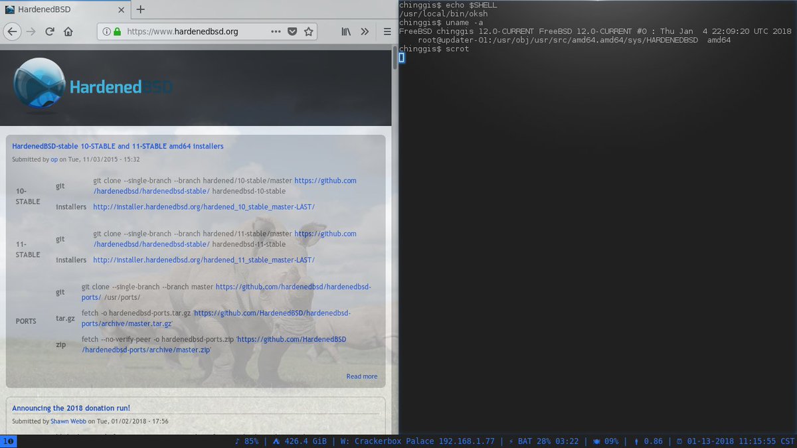Select the HardenedBSD tab

64,9
